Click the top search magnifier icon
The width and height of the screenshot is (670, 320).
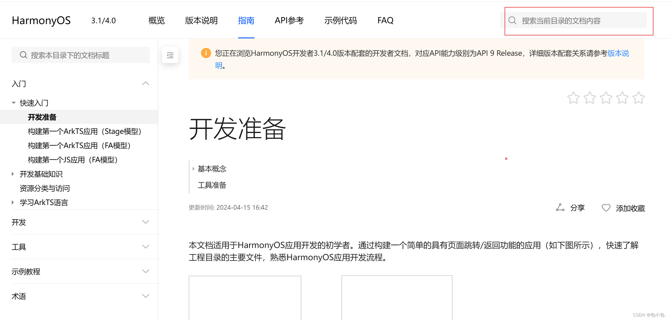tap(512, 21)
